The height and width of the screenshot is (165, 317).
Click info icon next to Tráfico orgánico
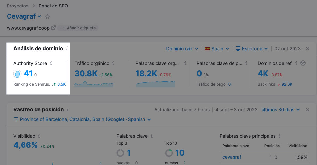point(113,63)
